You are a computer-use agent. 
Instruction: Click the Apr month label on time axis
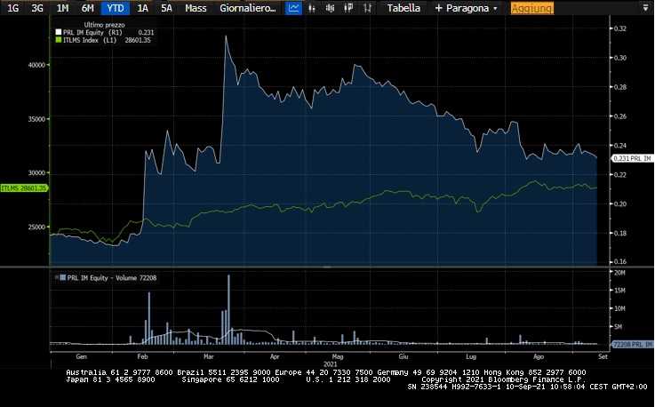pyautogui.click(x=275, y=356)
